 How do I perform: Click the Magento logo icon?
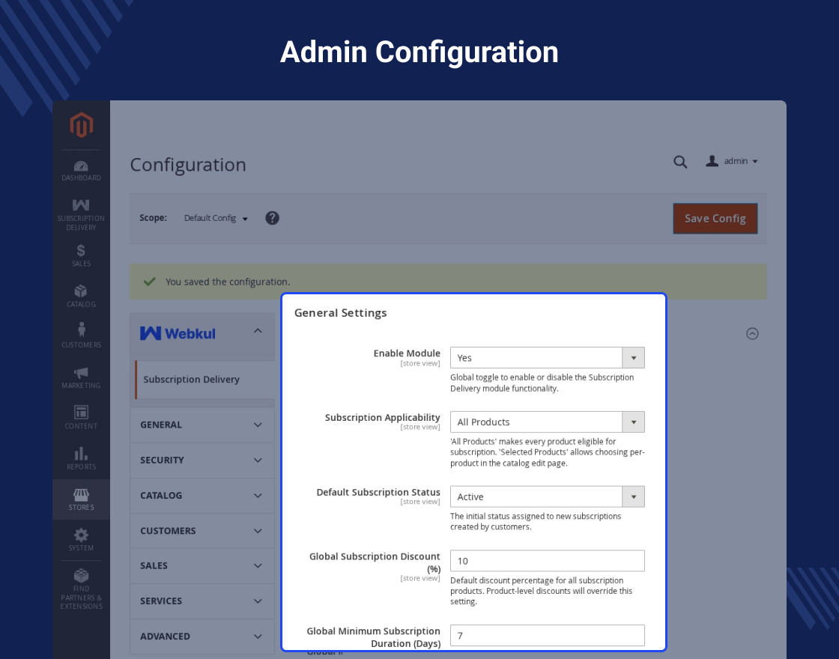(x=82, y=124)
